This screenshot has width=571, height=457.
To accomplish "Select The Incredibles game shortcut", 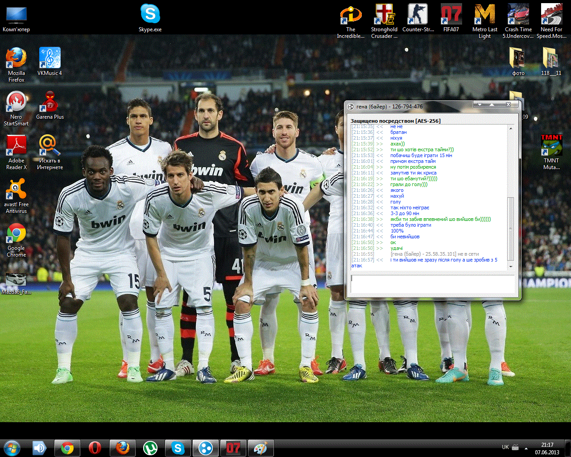I will pyautogui.click(x=351, y=21).
